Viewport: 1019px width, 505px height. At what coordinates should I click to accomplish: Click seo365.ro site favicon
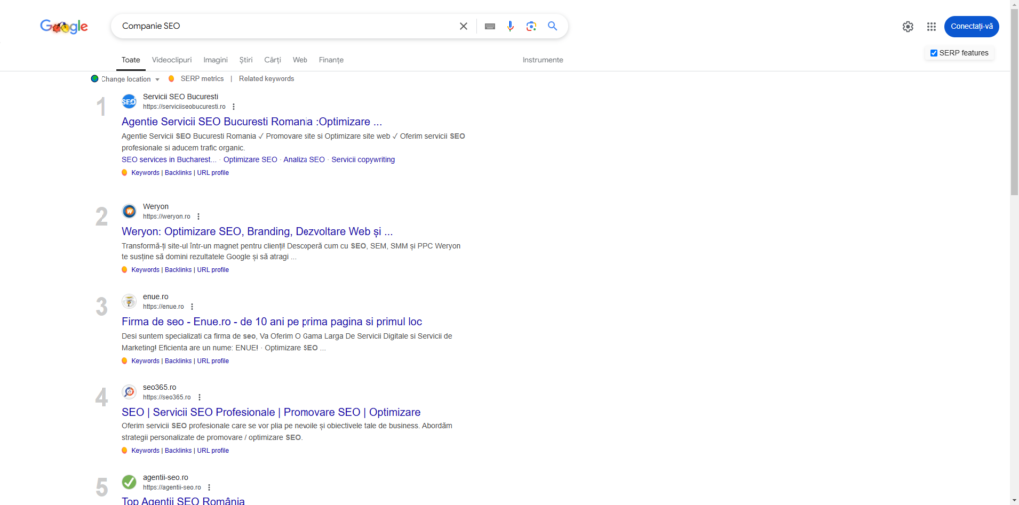(129, 392)
